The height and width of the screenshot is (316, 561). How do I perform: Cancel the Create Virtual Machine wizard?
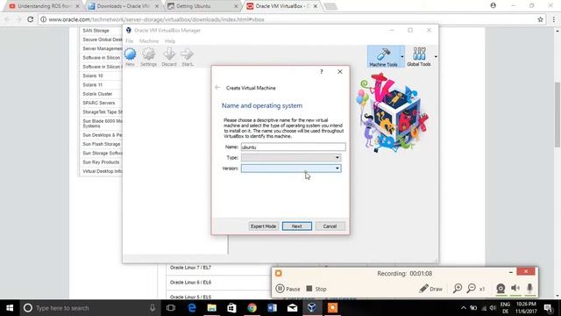(x=330, y=226)
